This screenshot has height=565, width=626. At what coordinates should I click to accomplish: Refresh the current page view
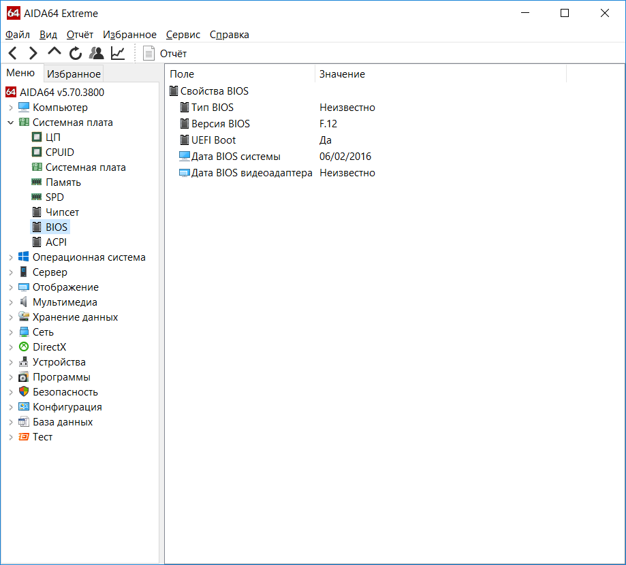tap(76, 53)
